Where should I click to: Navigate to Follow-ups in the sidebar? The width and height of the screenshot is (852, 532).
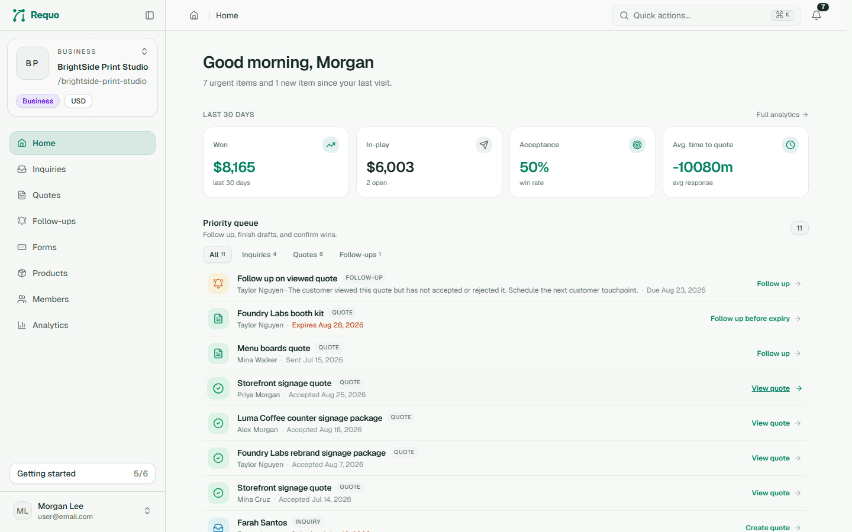coord(82,221)
